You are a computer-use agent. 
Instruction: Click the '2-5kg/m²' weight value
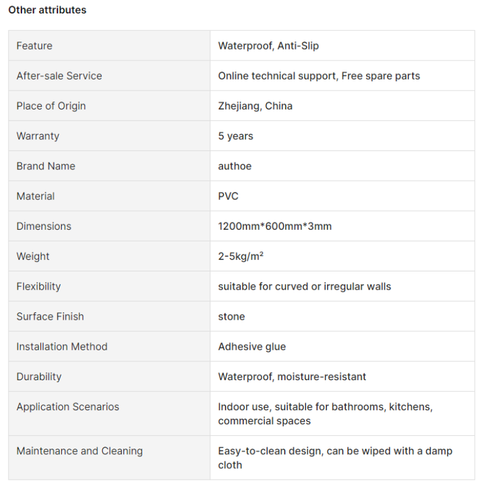[x=240, y=256]
